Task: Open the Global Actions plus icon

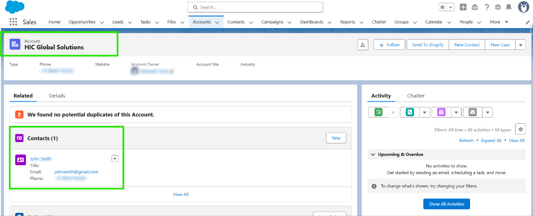Action: pyautogui.click(x=463, y=7)
